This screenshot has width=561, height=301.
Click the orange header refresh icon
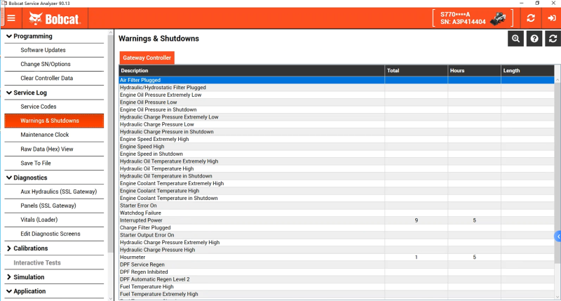(531, 18)
